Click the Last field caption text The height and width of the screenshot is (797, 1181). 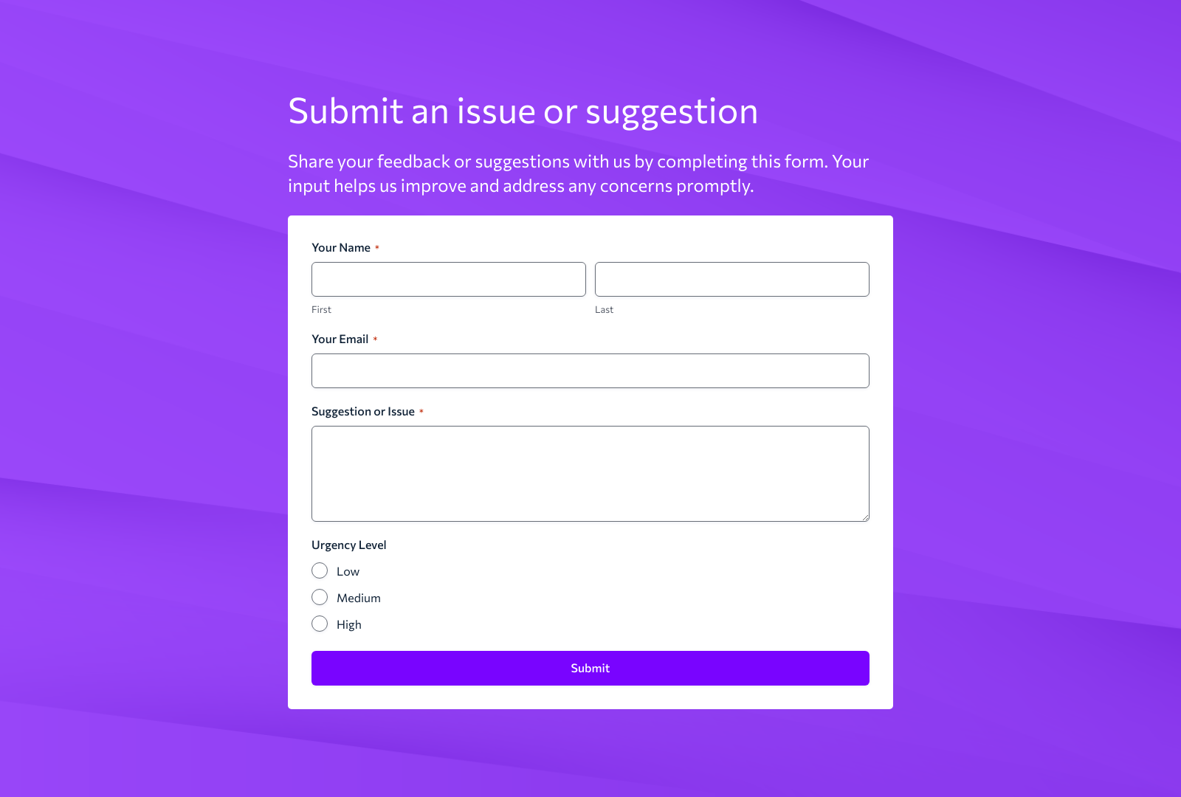coord(604,309)
